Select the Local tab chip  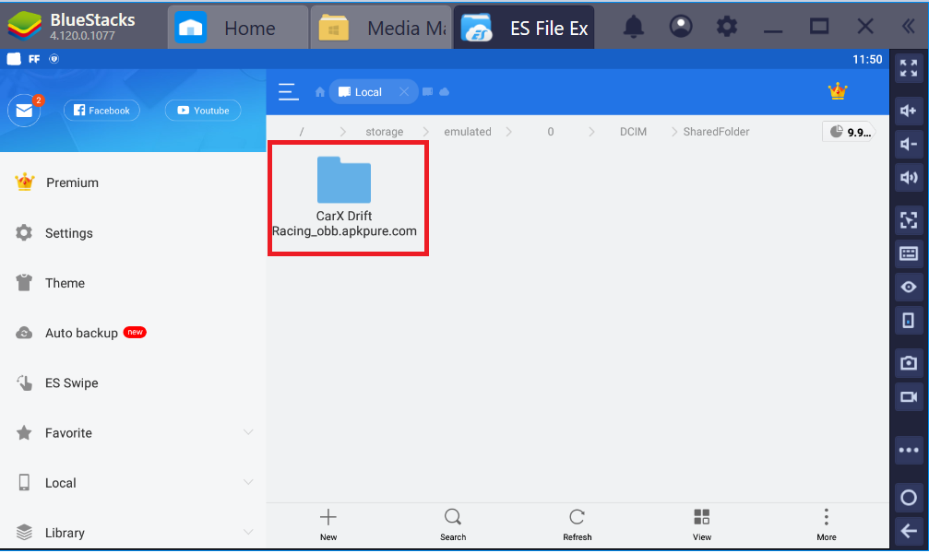(x=374, y=92)
